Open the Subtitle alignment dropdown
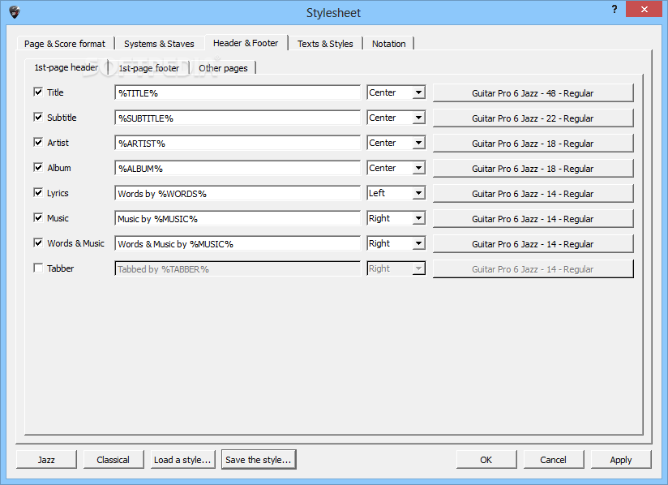 396,118
